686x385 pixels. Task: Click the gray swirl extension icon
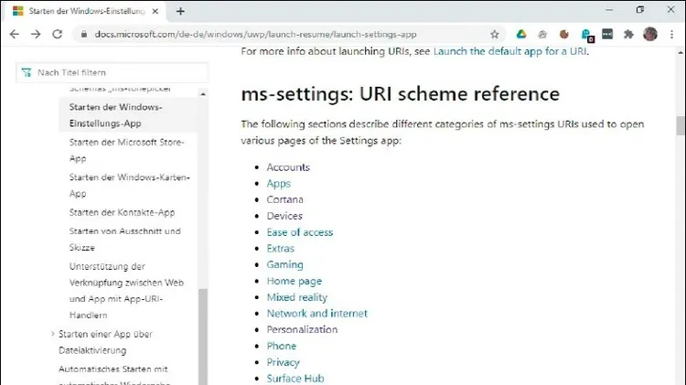(x=542, y=34)
